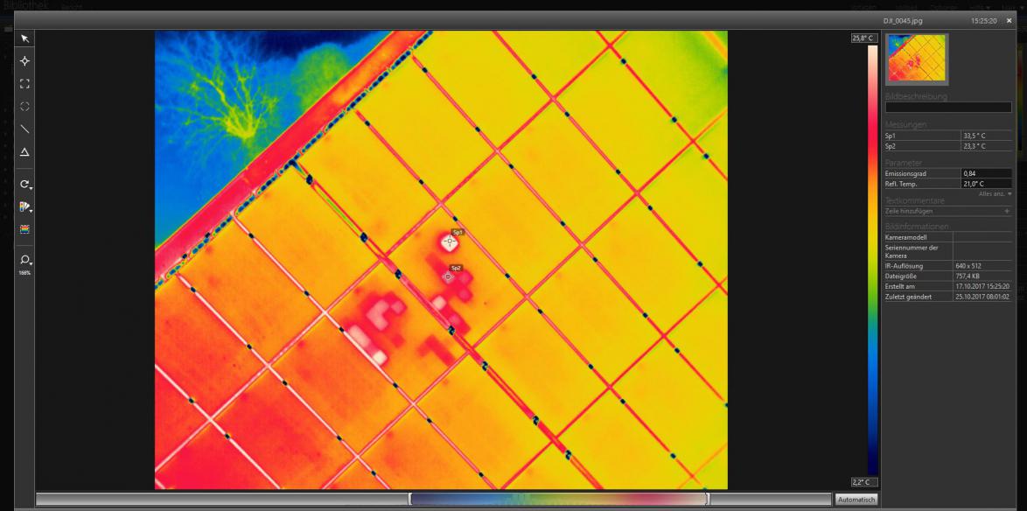Screen dimensions: 1027x511
Task: Open the rotate tool dropdown arrow
Action: (31, 190)
